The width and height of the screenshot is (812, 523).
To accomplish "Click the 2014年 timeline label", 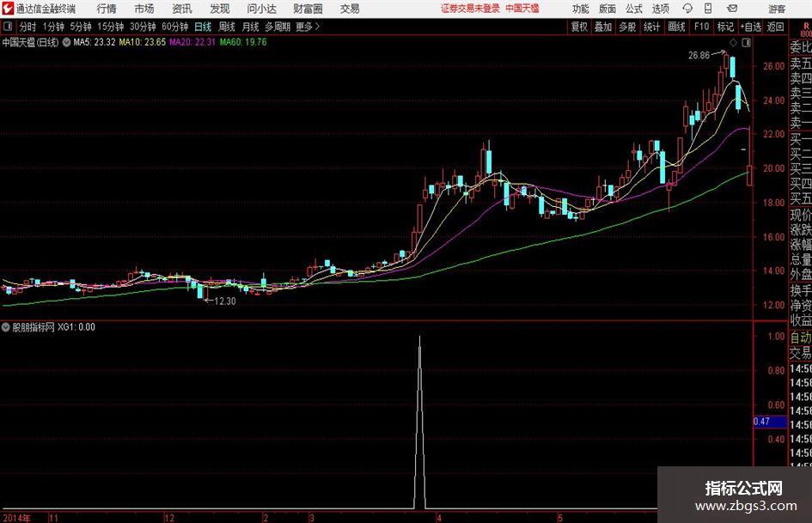I will tap(16, 518).
